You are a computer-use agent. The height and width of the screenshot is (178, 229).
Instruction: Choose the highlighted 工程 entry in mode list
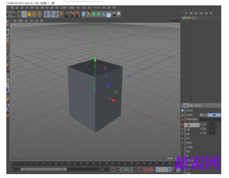192,125
